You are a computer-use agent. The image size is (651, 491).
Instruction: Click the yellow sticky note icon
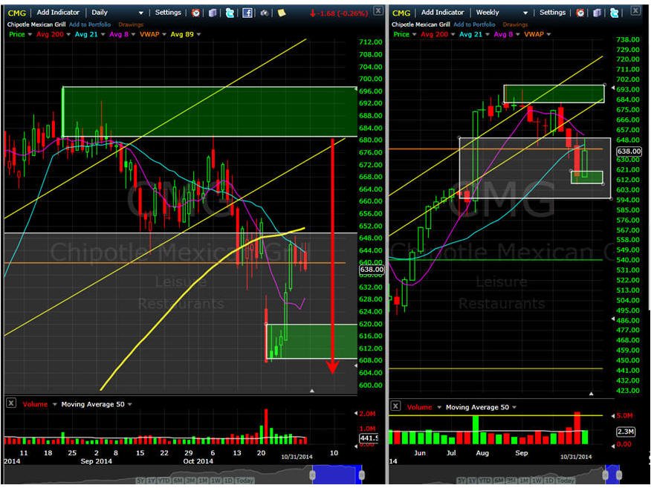[282, 13]
